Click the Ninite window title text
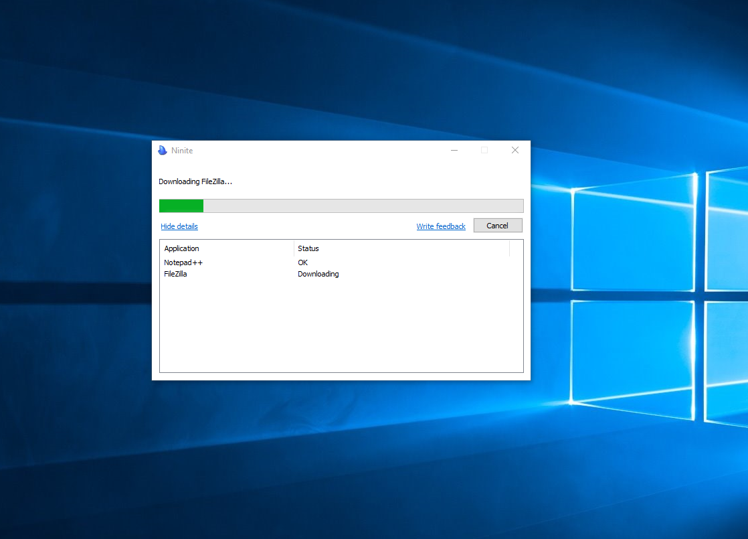The image size is (748, 539). click(181, 150)
